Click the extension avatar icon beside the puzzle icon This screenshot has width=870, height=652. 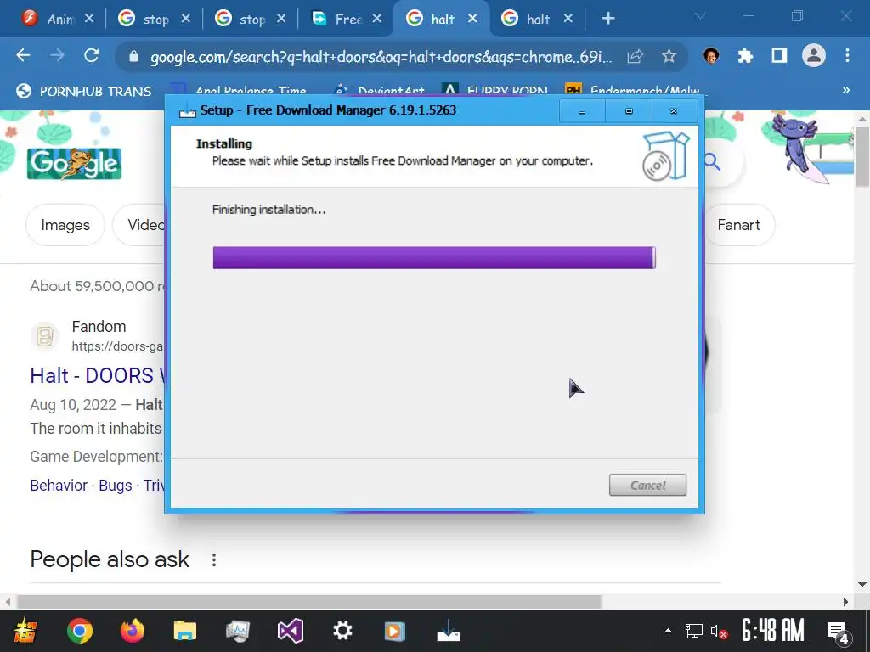coord(711,55)
